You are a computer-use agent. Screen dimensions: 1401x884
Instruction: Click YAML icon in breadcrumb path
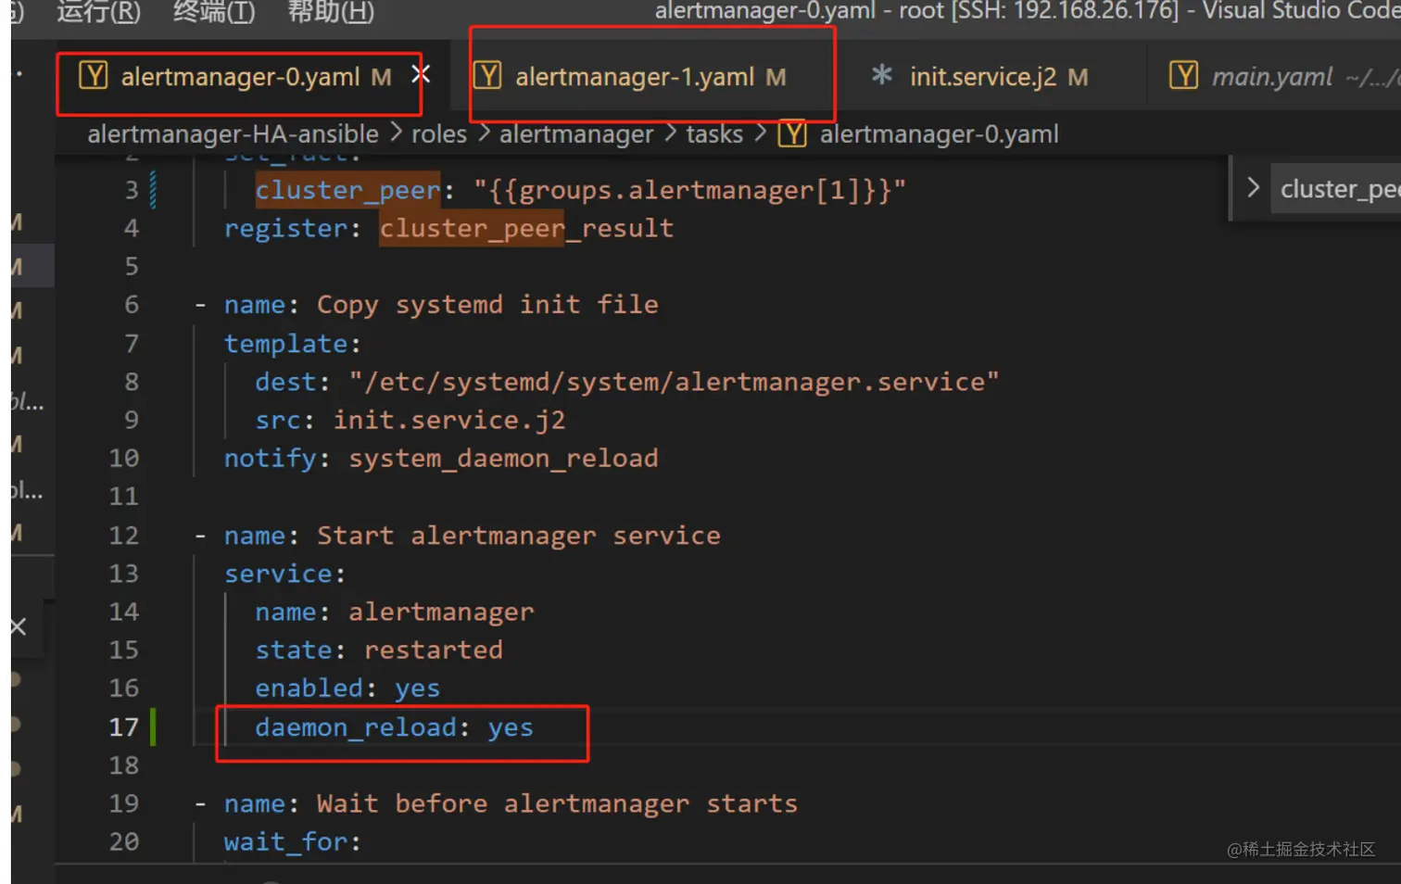pyautogui.click(x=791, y=134)
